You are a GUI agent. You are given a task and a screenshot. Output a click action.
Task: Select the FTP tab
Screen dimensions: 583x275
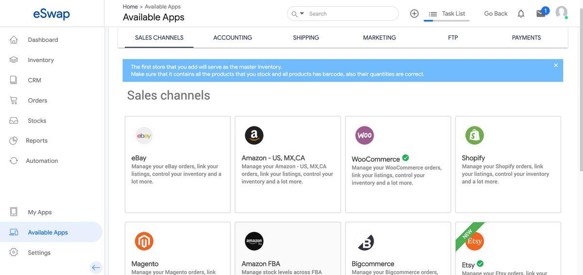point(453,37)
